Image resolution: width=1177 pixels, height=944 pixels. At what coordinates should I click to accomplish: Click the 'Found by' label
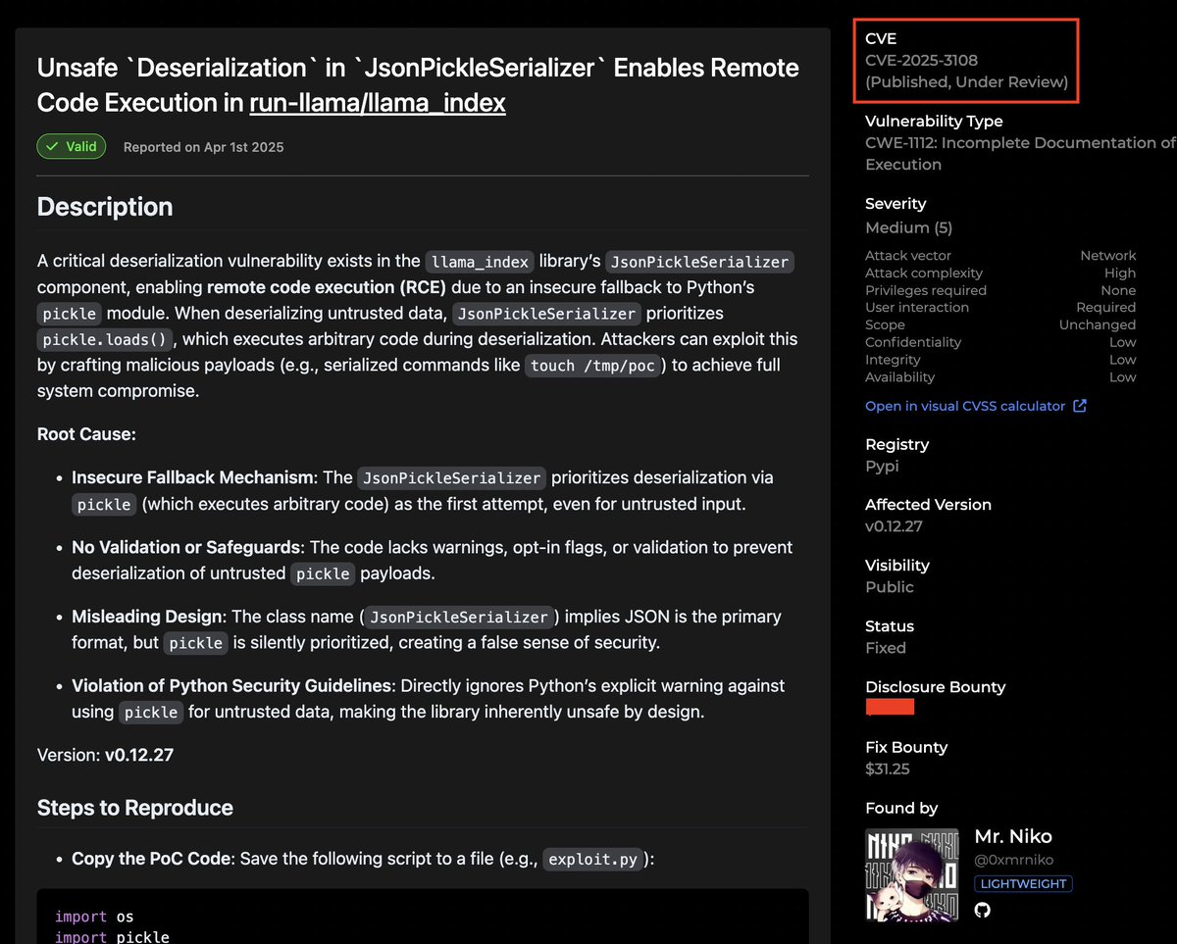(901, 808)
